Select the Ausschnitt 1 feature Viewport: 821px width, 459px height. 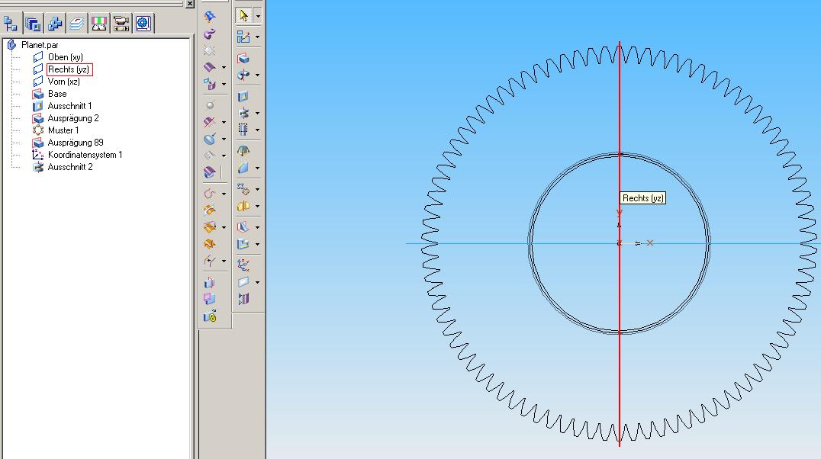click(69, 106)
